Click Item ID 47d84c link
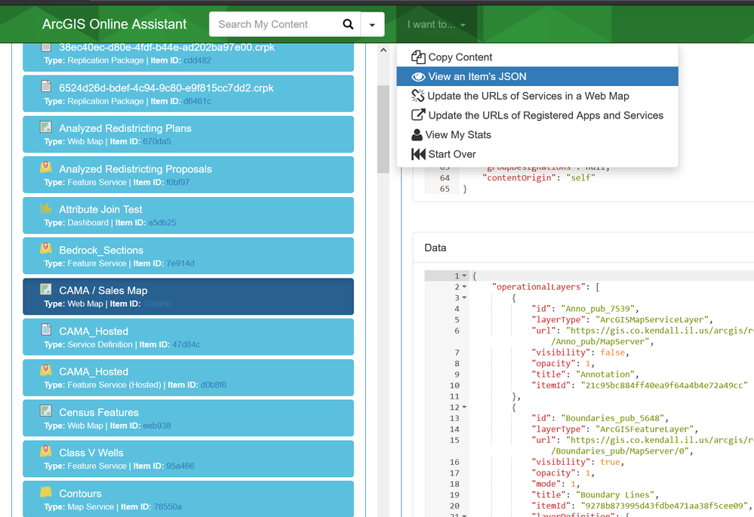 [x=186, y=344]
